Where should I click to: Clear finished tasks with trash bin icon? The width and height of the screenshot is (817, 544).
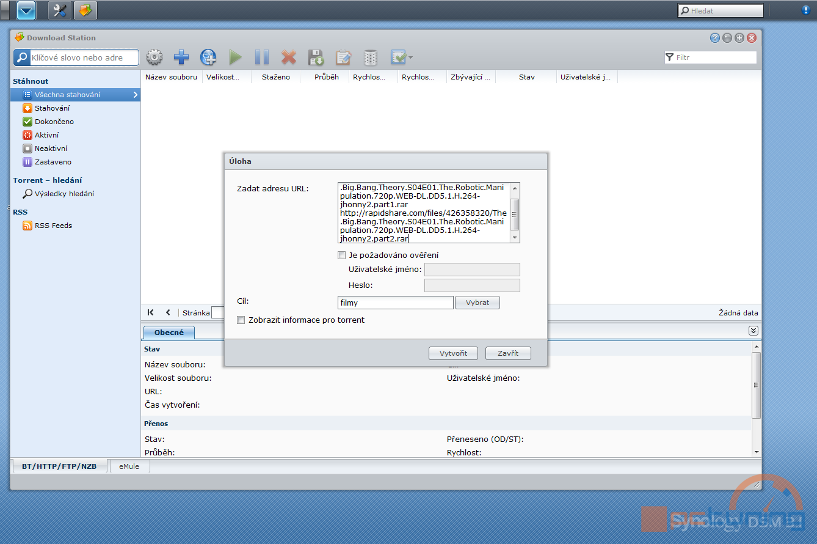tap(370, 57)
